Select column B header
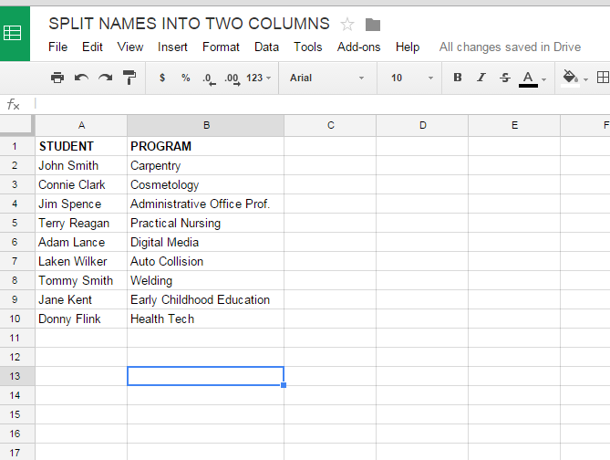This screenshot has height=460, width=610. point(206,125)
